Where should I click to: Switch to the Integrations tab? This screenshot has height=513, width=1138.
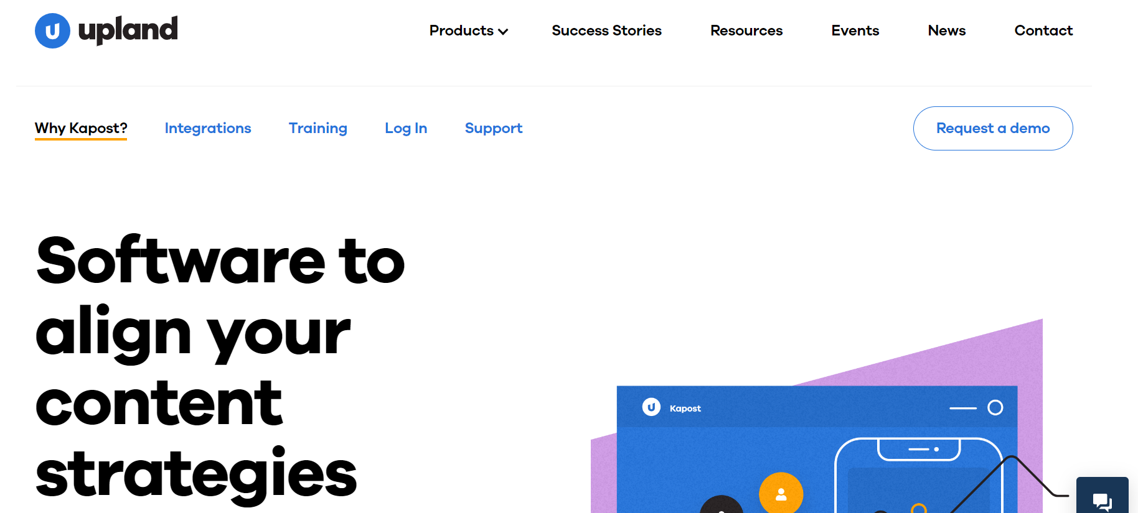(208, 128)
